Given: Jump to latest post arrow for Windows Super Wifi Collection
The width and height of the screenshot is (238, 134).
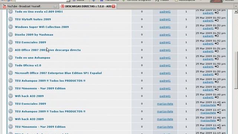Looking at the screenshot, I should pyautogui.click(x=216, y=28).
